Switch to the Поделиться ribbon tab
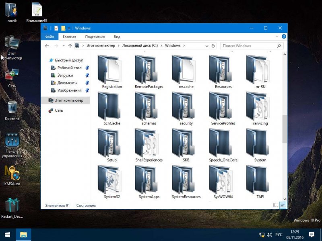The width and height of the screenshot is (322, 241). click(95, 37)
